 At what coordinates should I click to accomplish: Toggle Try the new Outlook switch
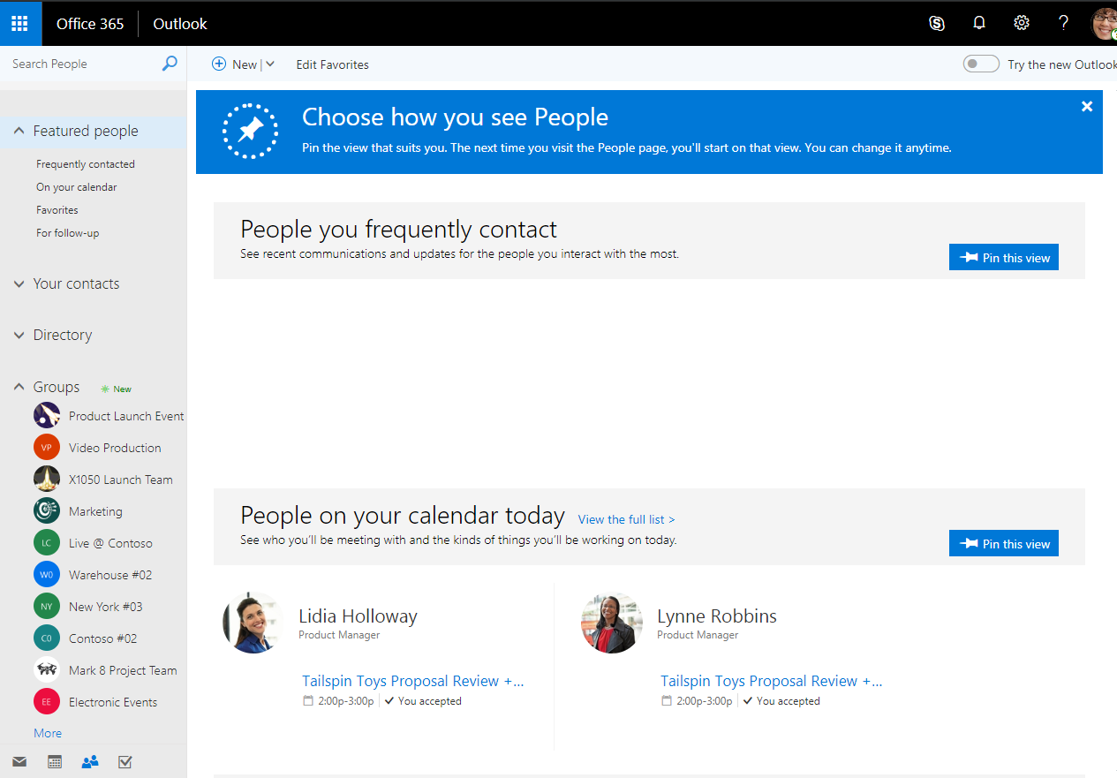click(x=981, y=64)
